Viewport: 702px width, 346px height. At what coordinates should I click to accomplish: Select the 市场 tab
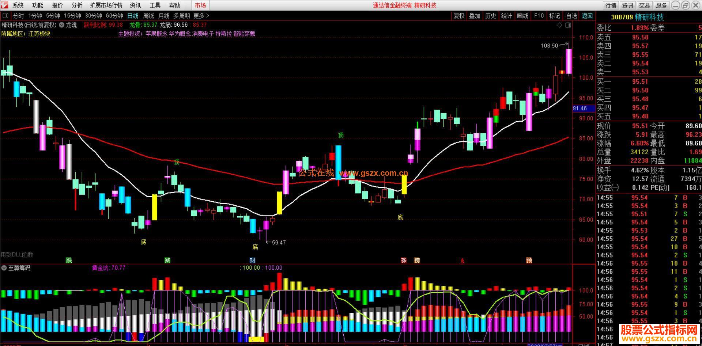200,5
